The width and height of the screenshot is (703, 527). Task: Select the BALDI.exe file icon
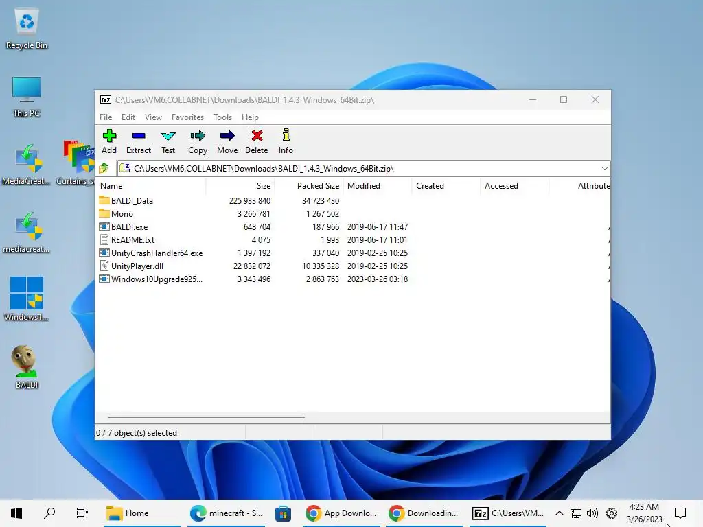click(x=104, y=226)
